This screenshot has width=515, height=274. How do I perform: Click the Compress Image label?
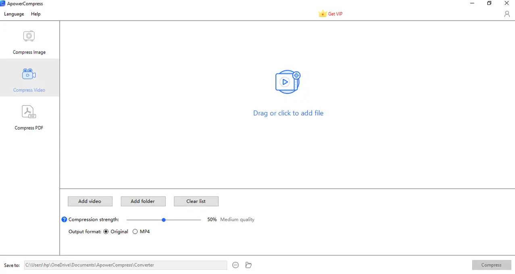pos(29,52)
